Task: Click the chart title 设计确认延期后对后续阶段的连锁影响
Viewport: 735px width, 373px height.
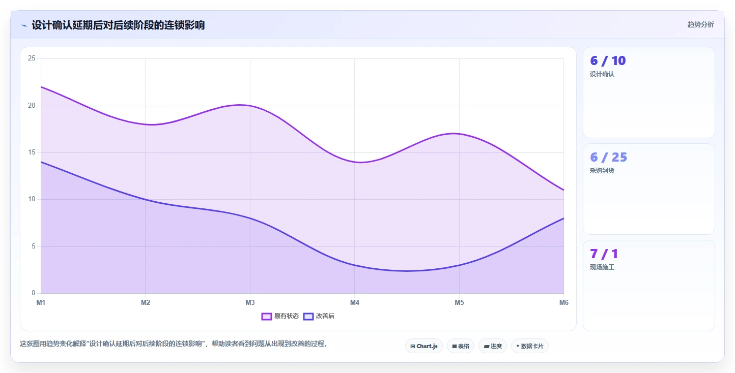Action: [x=118, y=25]
